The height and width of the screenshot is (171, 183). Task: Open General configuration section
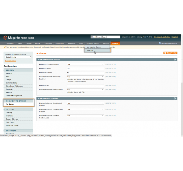point(9,73)
